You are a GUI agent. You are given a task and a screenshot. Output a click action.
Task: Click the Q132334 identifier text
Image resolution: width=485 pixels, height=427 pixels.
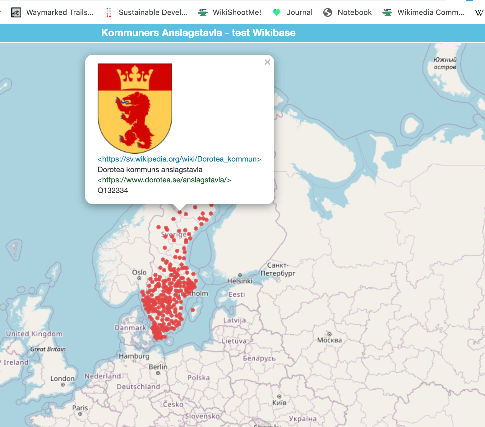tap(113, 190)
